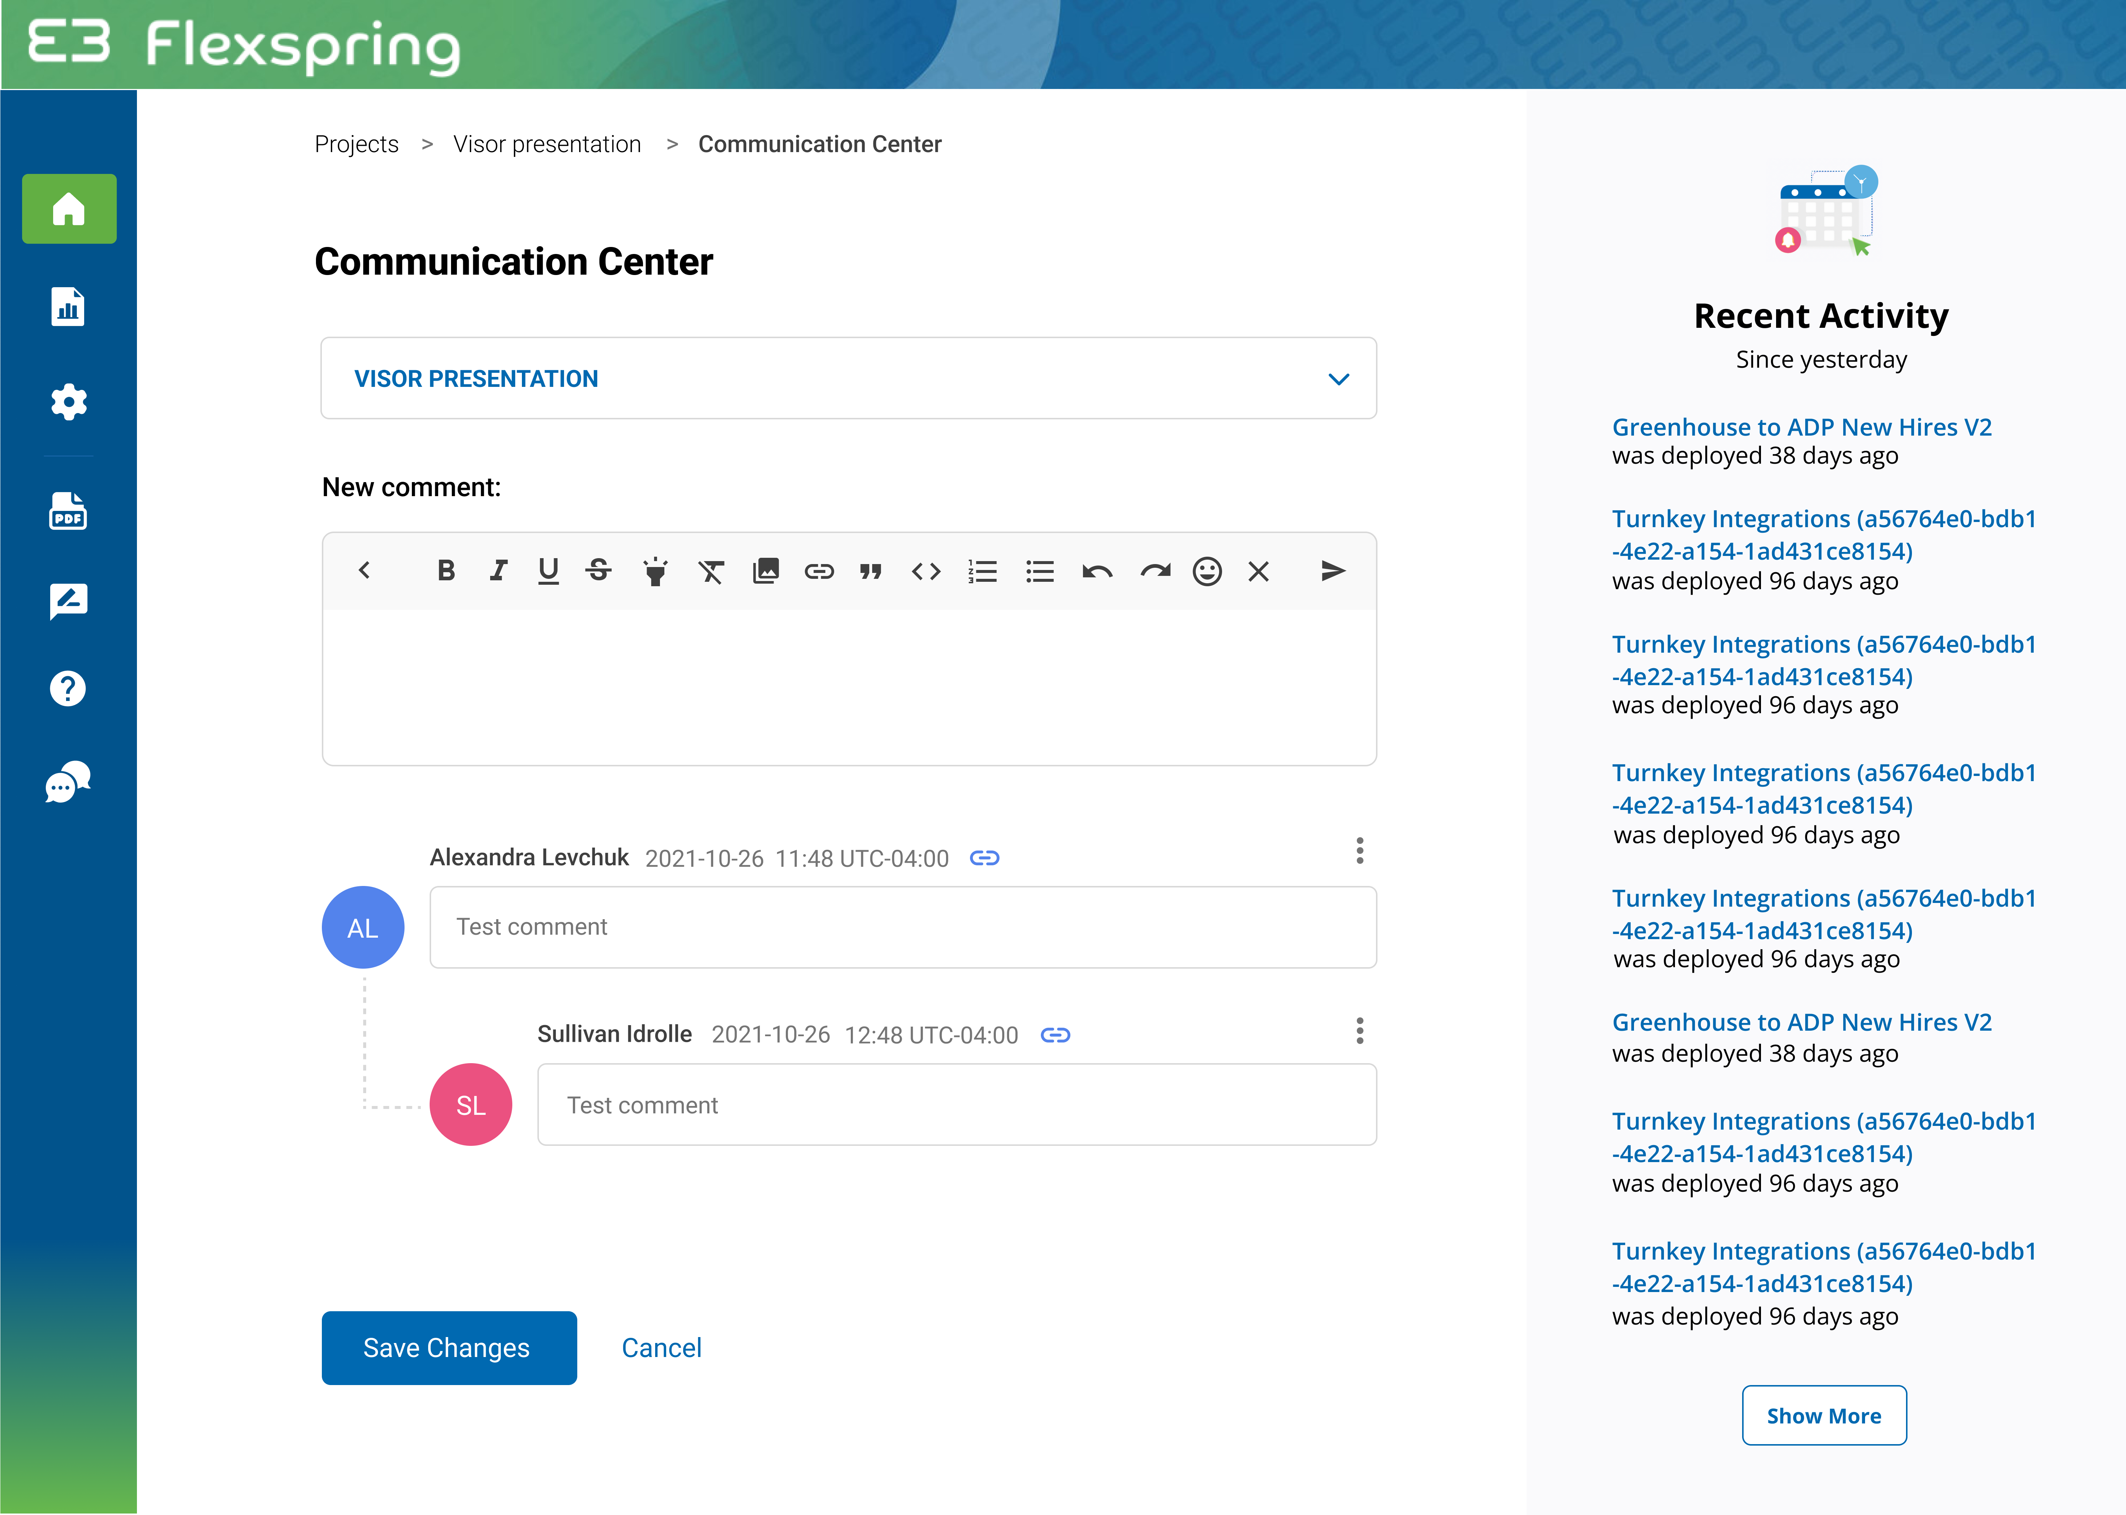Image resolution: width=2126 pixels, height=1515 pixels.
Task: Insert a code block
Action: (x=926, y=571)
